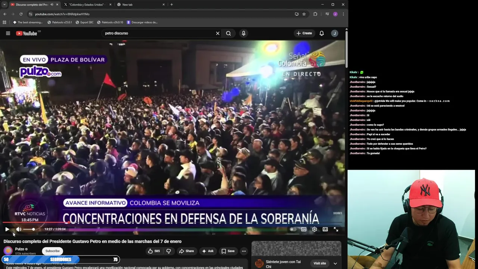Play the paused video
Viewport: 478px width, 269px height.
(x=7, y=229)
